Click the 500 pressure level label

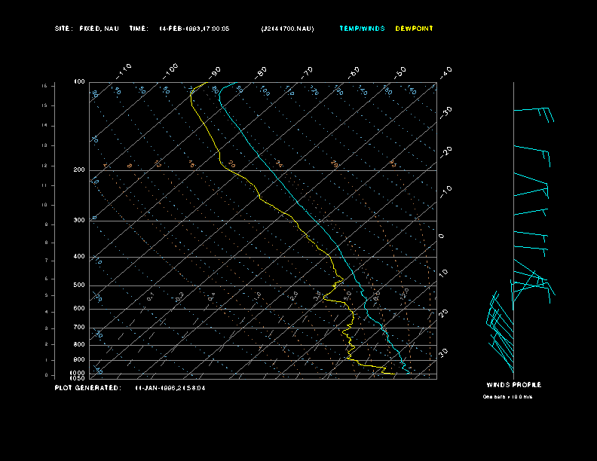click(79, 285)
